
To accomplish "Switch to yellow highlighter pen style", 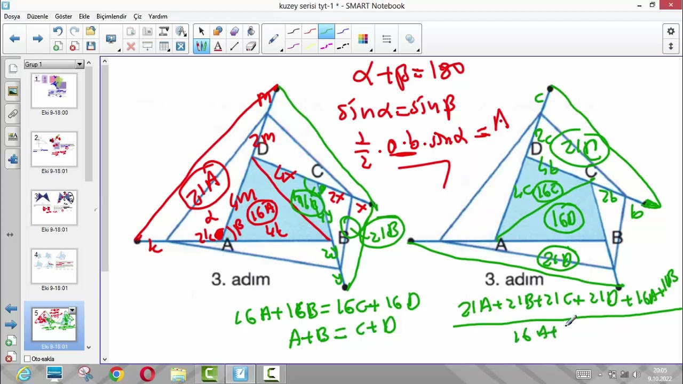I will (310, 46).
